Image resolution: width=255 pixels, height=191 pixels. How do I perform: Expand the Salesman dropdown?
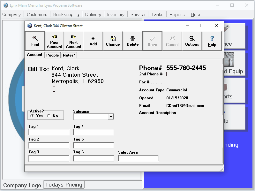coord(111,117)
